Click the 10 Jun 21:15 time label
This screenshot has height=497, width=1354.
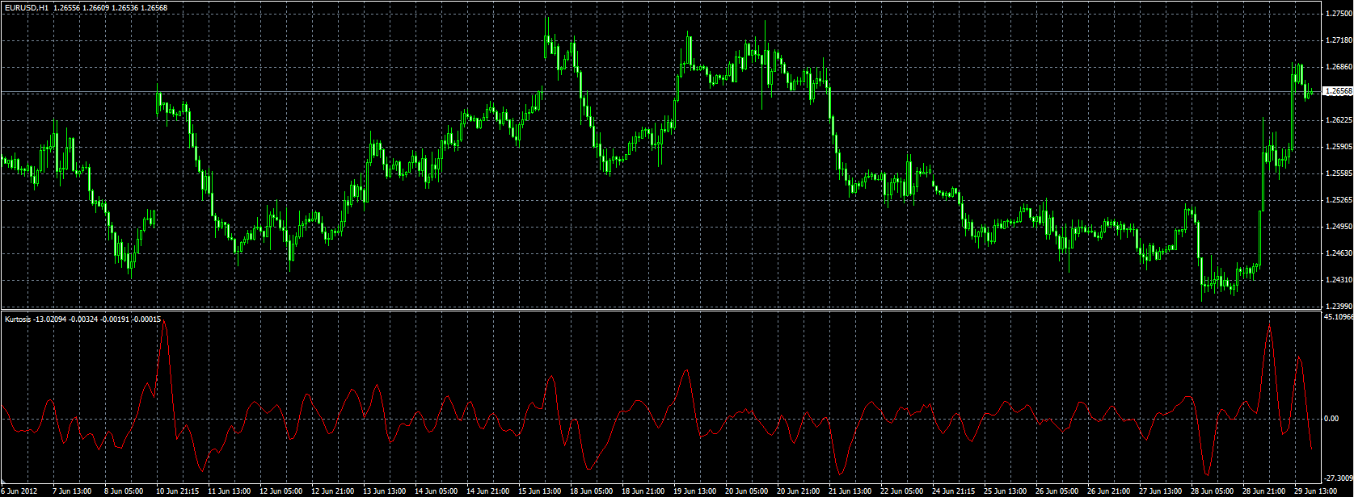[x=177, y=491]
